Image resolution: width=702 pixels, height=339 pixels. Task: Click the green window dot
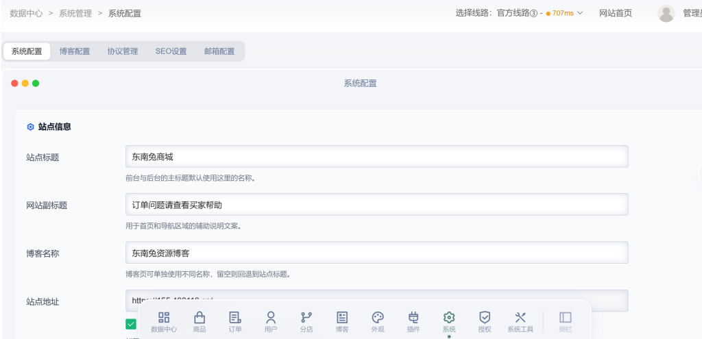36,83
